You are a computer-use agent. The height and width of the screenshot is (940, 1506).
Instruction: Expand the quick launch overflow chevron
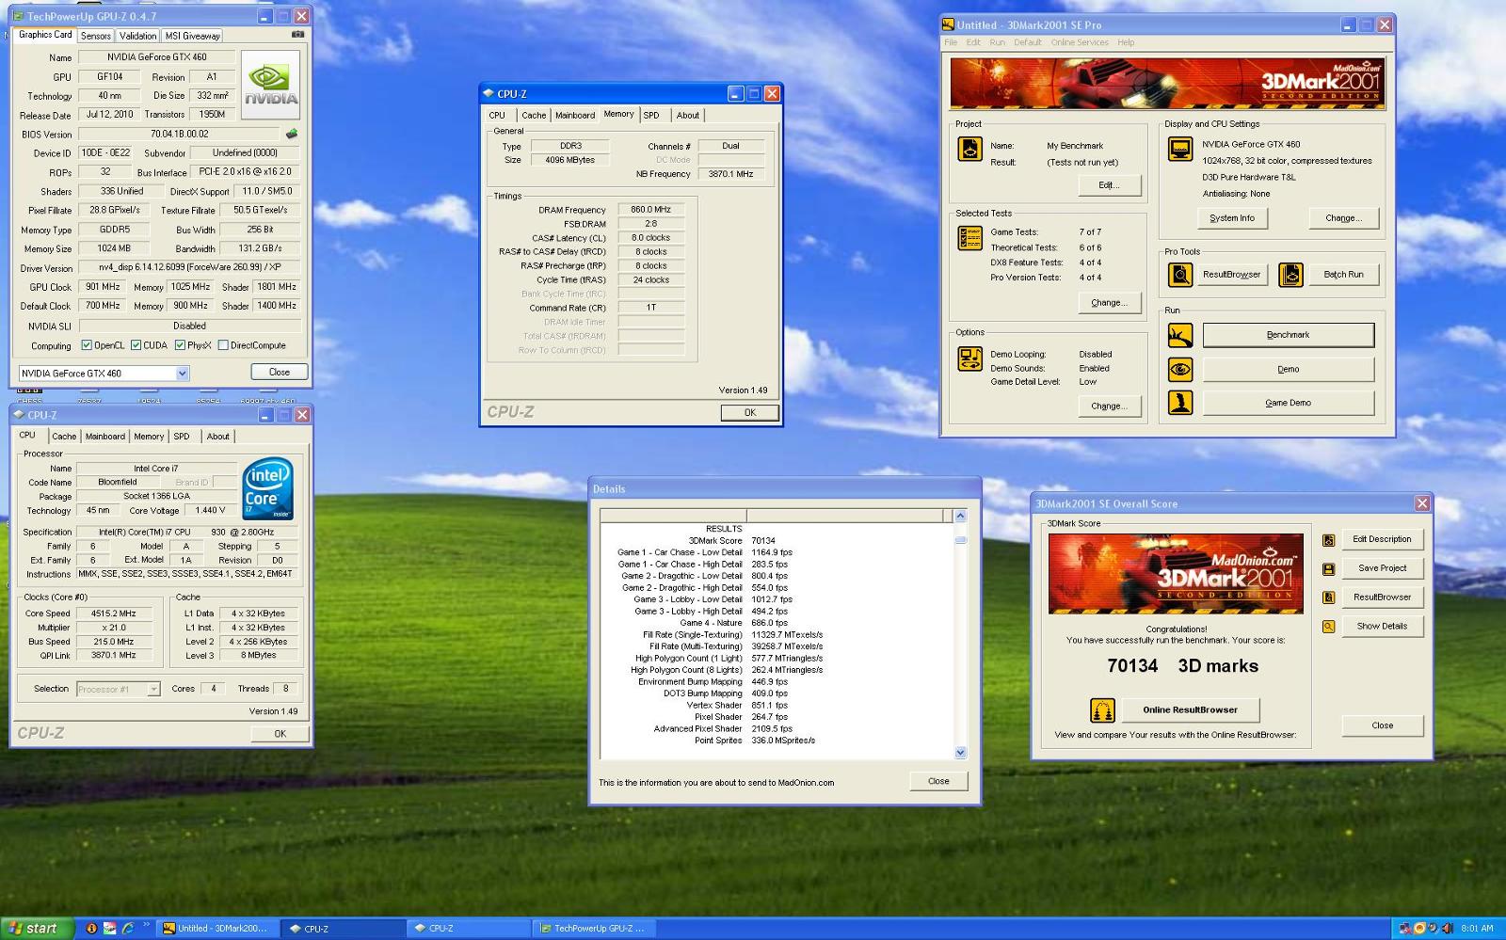coord(147,926)
